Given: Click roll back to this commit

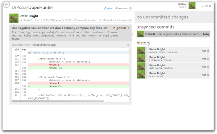Looking at the screenshot, I should coord(115,20).
